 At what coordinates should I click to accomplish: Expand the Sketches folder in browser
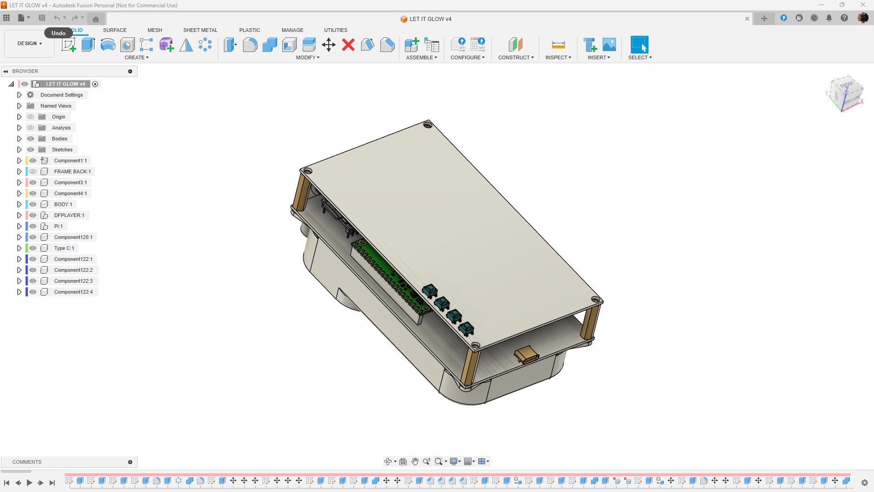(19, 150)
